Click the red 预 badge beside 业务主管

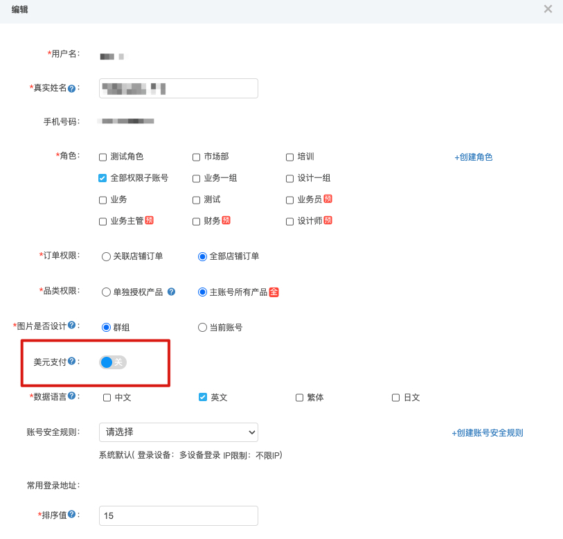pos(150,220)
